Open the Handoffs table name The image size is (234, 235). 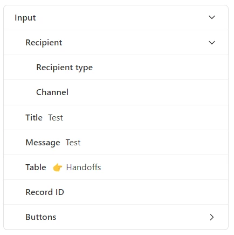click(84, 167)
